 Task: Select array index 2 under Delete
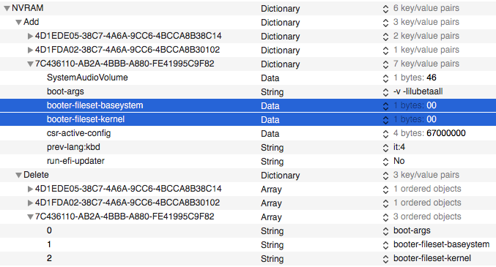[49, 258]
